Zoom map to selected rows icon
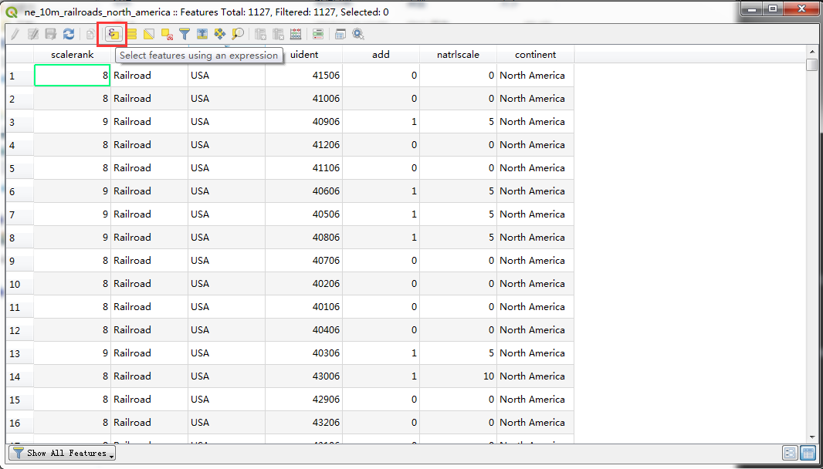Viewport: 823px width, 469px height. pyautogui.click(x=238, y=35)
